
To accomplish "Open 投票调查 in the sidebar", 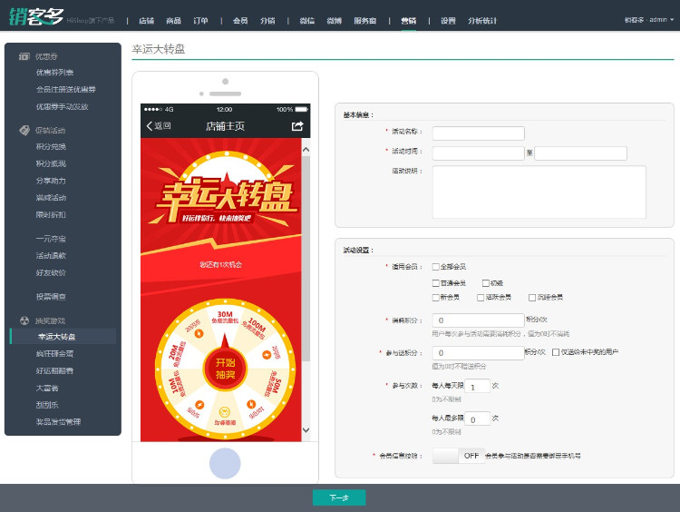I will pyautogui.click(x=51, y=297).
